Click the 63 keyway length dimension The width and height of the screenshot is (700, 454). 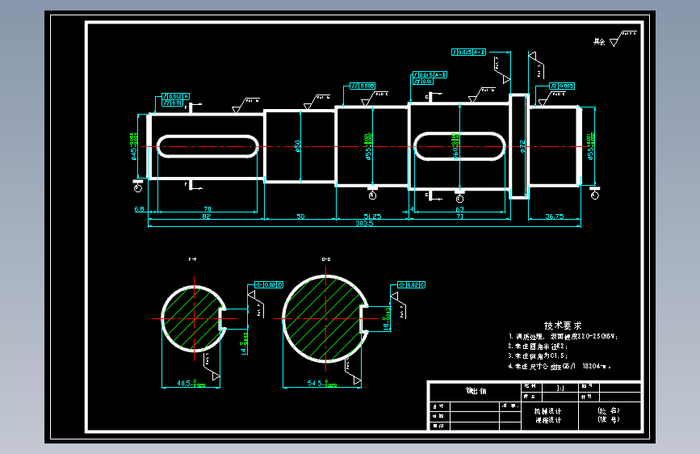click(x=460, y=209)
